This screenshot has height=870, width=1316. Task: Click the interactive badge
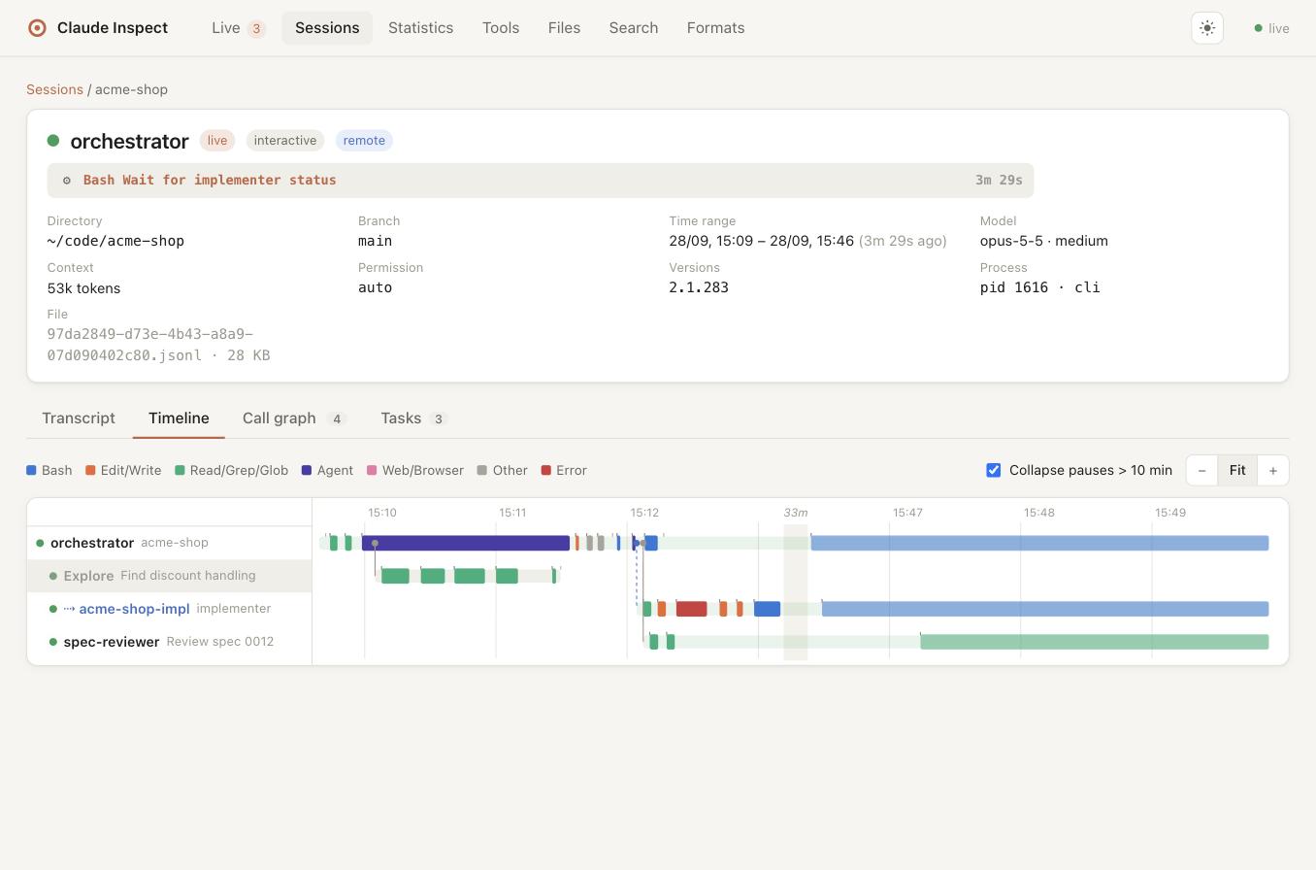pyautogui.click(x=285, y=141)
